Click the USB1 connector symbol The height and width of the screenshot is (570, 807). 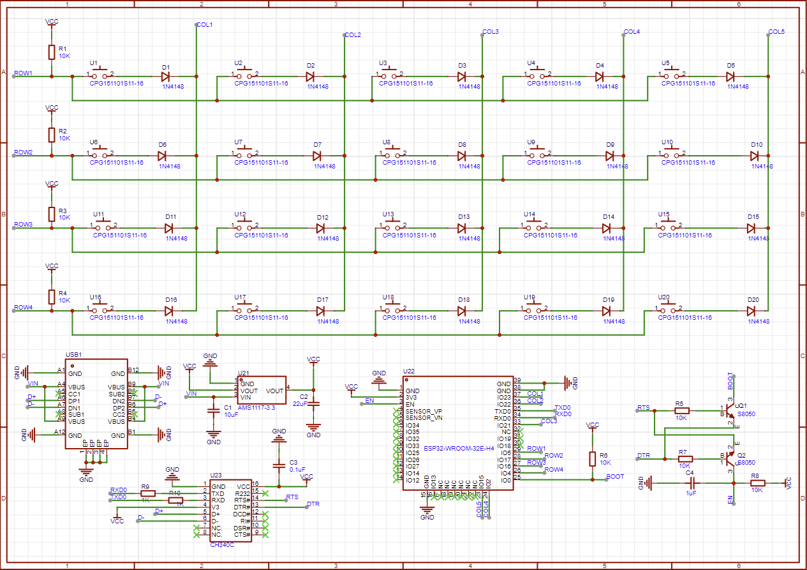(x=96, y=403)
